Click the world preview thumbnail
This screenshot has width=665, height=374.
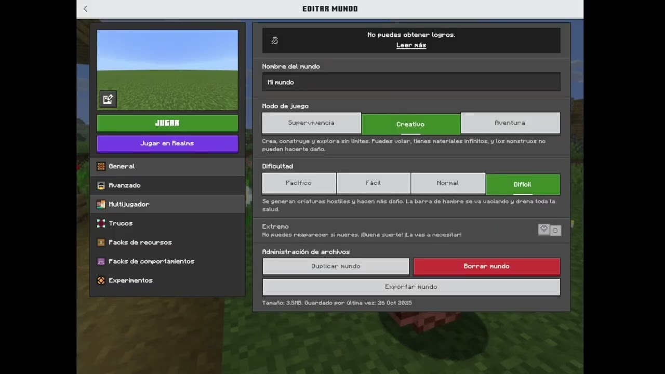tap(167, 70)
